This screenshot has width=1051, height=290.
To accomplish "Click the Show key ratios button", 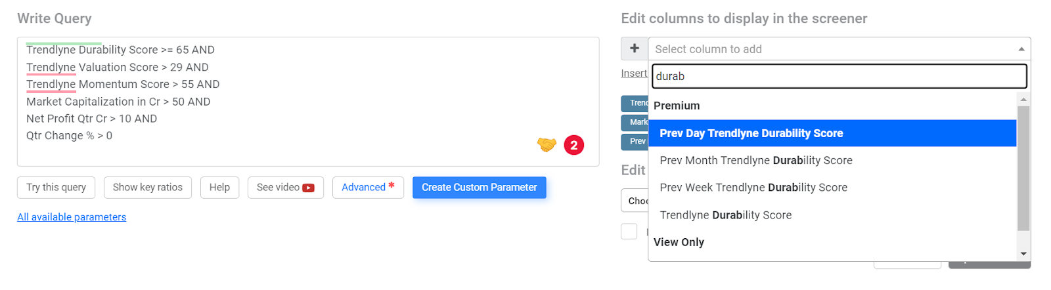I will 148,188.
